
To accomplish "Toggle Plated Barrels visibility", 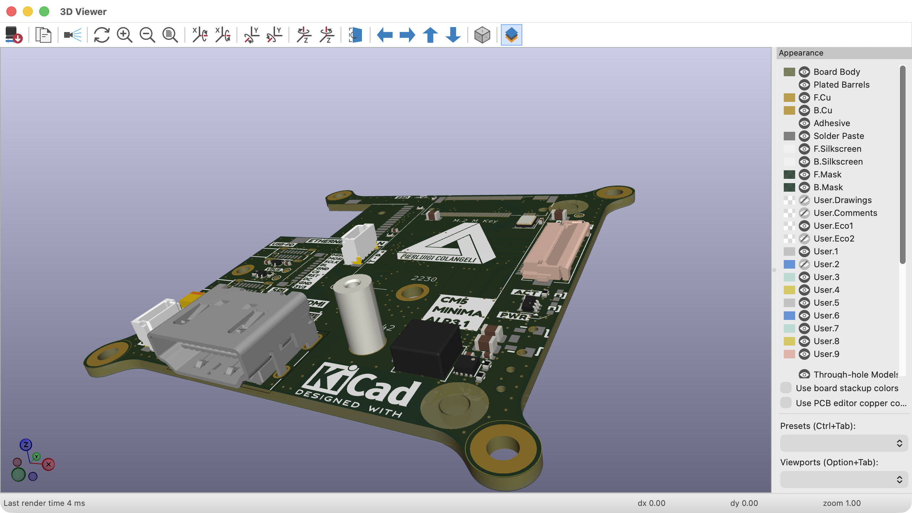I will (804, 84).
